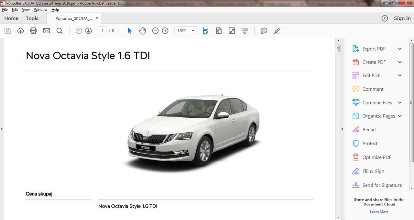Viewport: 414px width, 220px height.
Task: Expand the left navigation pane arrow
Action: pyautogui.click(x=2, y=129)
